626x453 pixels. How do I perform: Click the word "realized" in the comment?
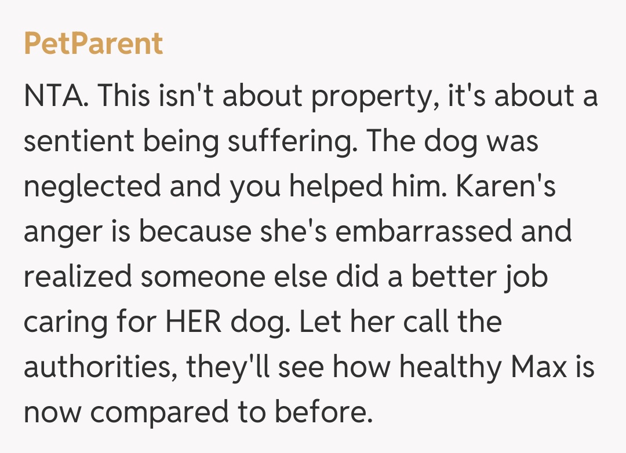click(x=77, y=277)
